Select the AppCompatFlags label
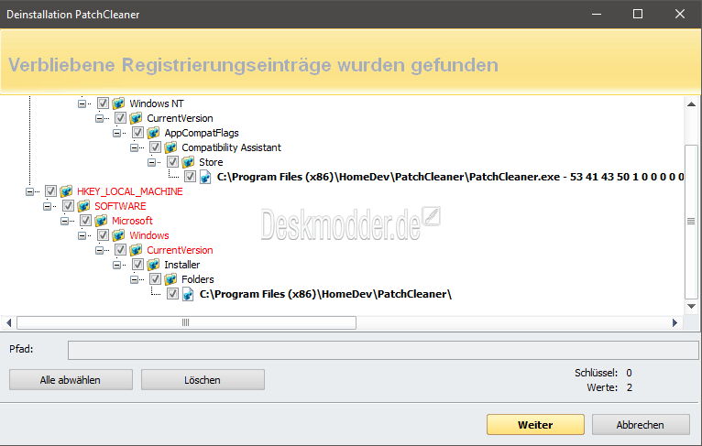 202,133
